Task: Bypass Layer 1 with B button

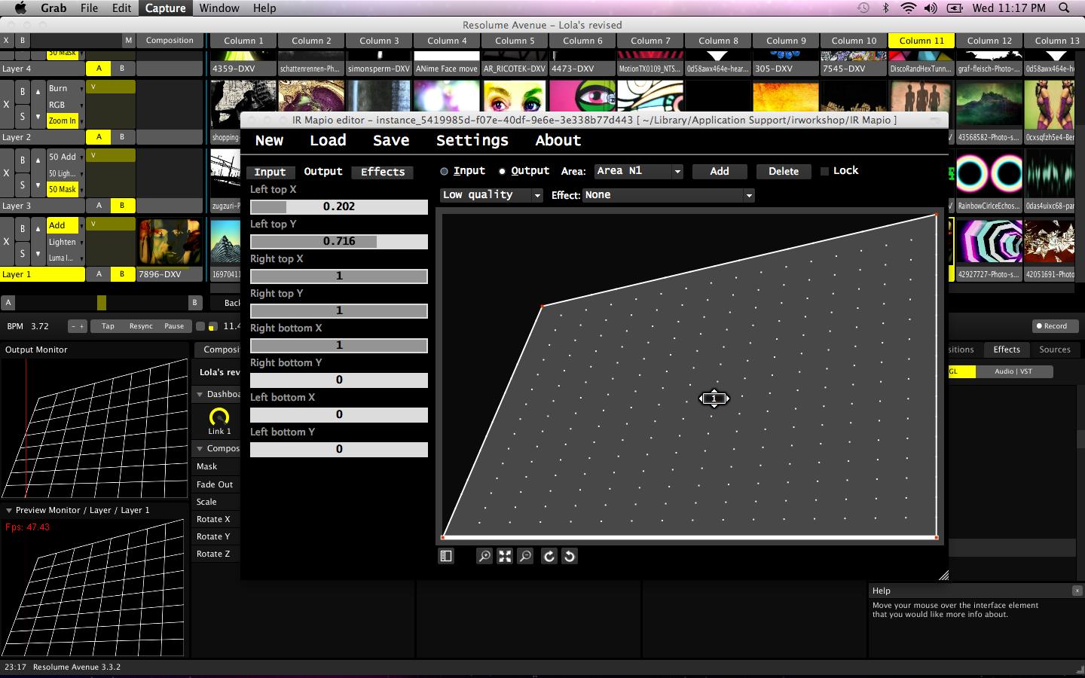Action: 22,229
